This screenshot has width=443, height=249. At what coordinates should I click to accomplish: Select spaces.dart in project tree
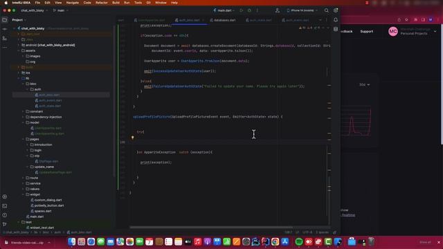tap(41, 211)
